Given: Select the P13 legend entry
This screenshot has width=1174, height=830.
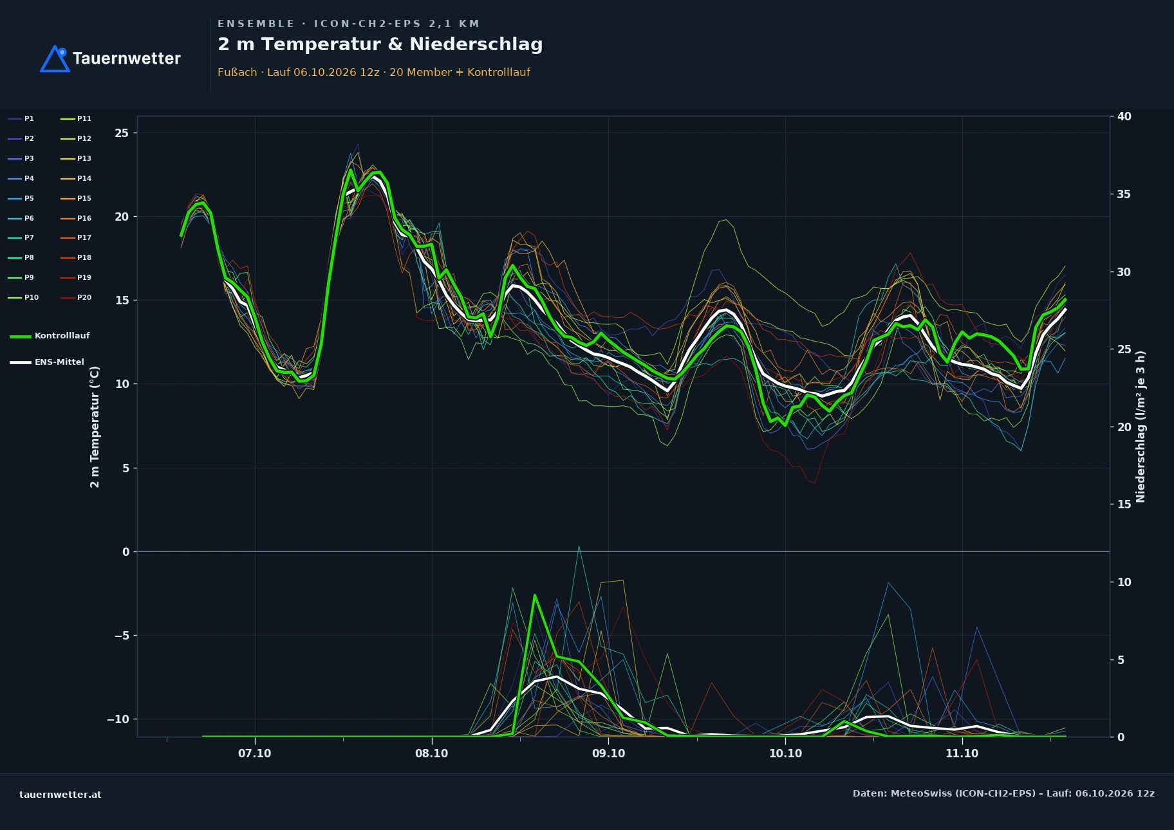Looking at the screenshot, I should 76,158.
